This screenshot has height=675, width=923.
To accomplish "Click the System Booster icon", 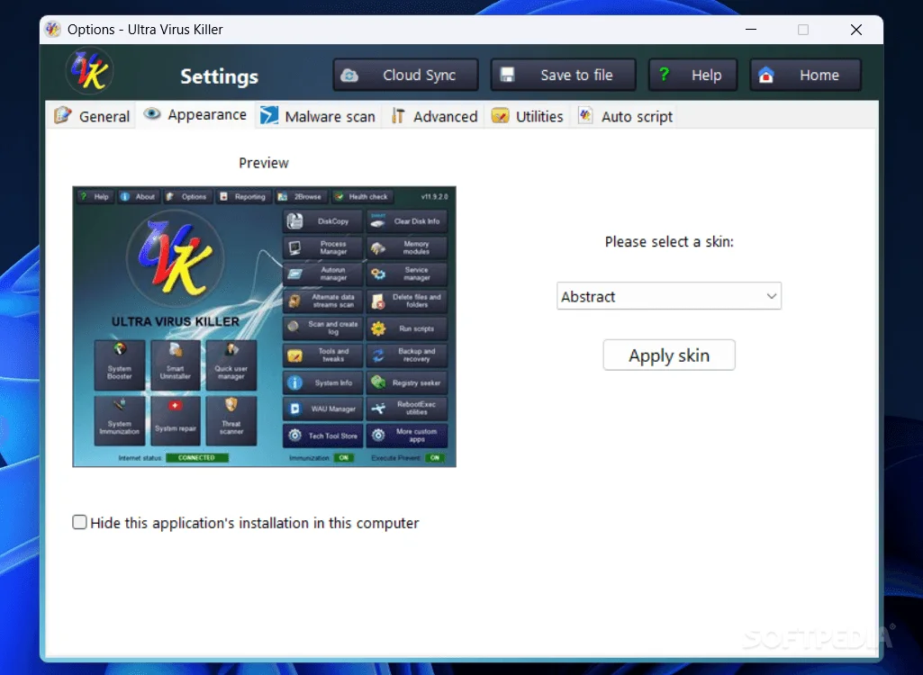I will click(x=119, y=364).
